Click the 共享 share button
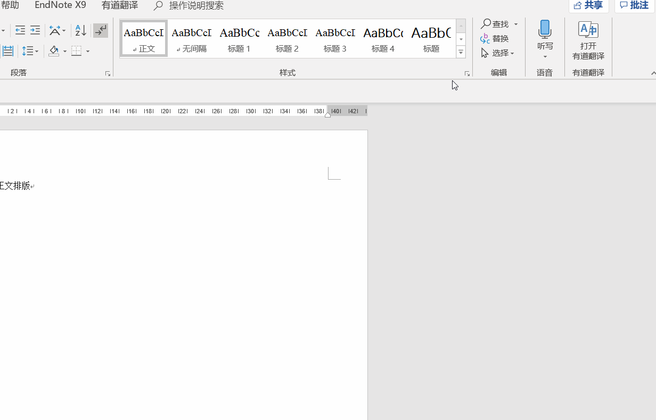This screenshot has width=656, height=420. pos(588,5)
